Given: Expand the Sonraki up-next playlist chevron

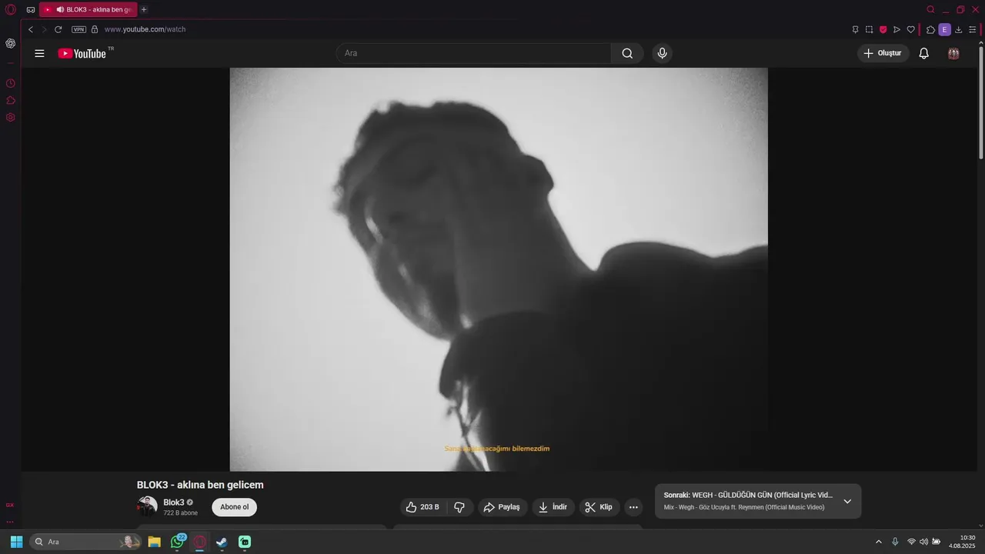Looking at the screenshot, I should [847, 501].
